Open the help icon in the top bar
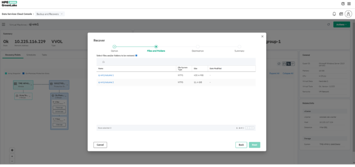The width and height of the screenshot is (355, 167). (x=343, y=4)
